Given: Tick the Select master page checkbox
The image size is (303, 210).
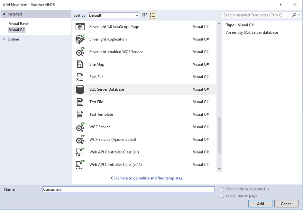Looking at the screenshot, I should pos(222,196).
